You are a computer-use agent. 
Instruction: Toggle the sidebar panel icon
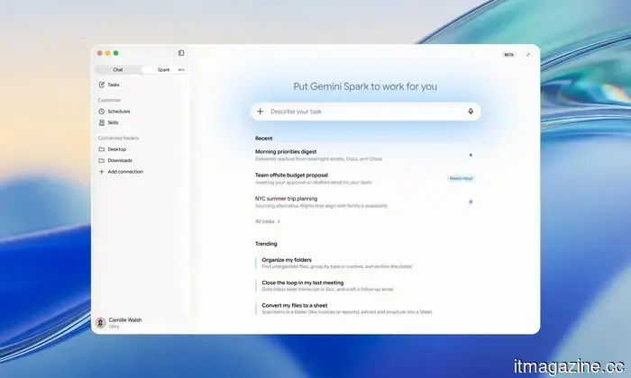tap(181, 53)
